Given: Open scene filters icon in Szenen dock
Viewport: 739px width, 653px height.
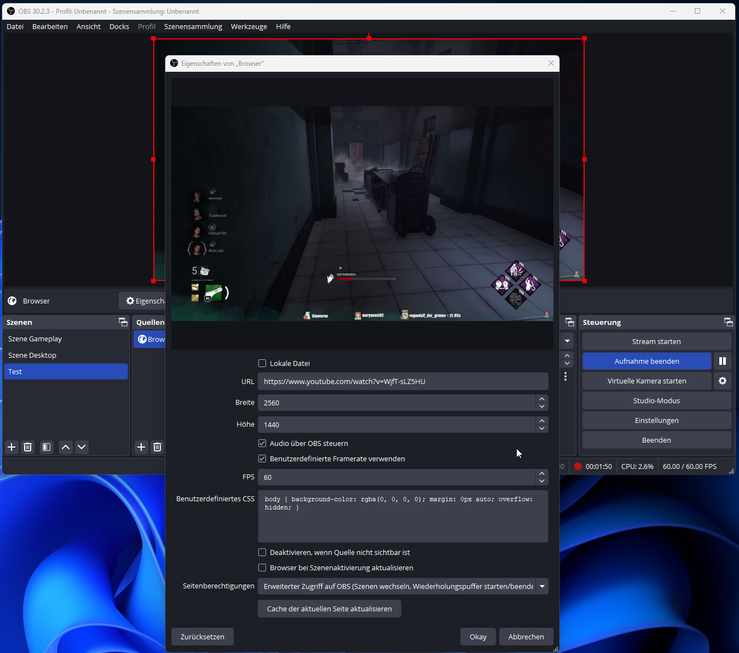Looking at the screenshot, I should 47,447.
